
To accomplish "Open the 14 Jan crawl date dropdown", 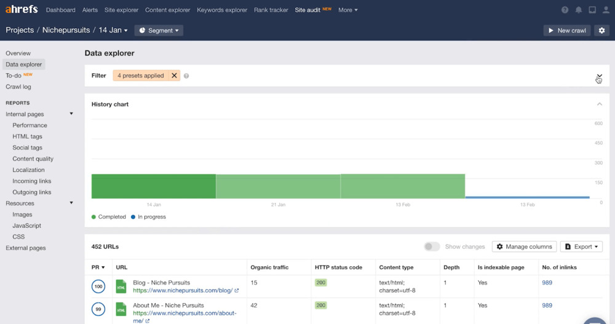I will (x=113, y=30).
